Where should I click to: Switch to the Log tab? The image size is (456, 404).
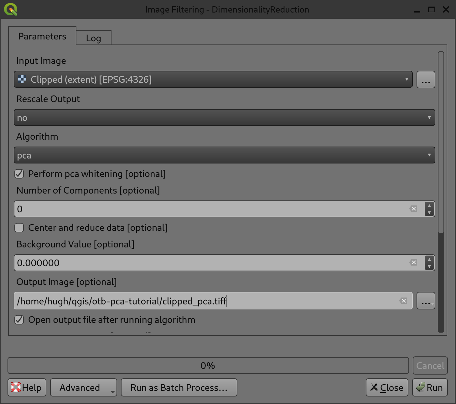(93, 38)
